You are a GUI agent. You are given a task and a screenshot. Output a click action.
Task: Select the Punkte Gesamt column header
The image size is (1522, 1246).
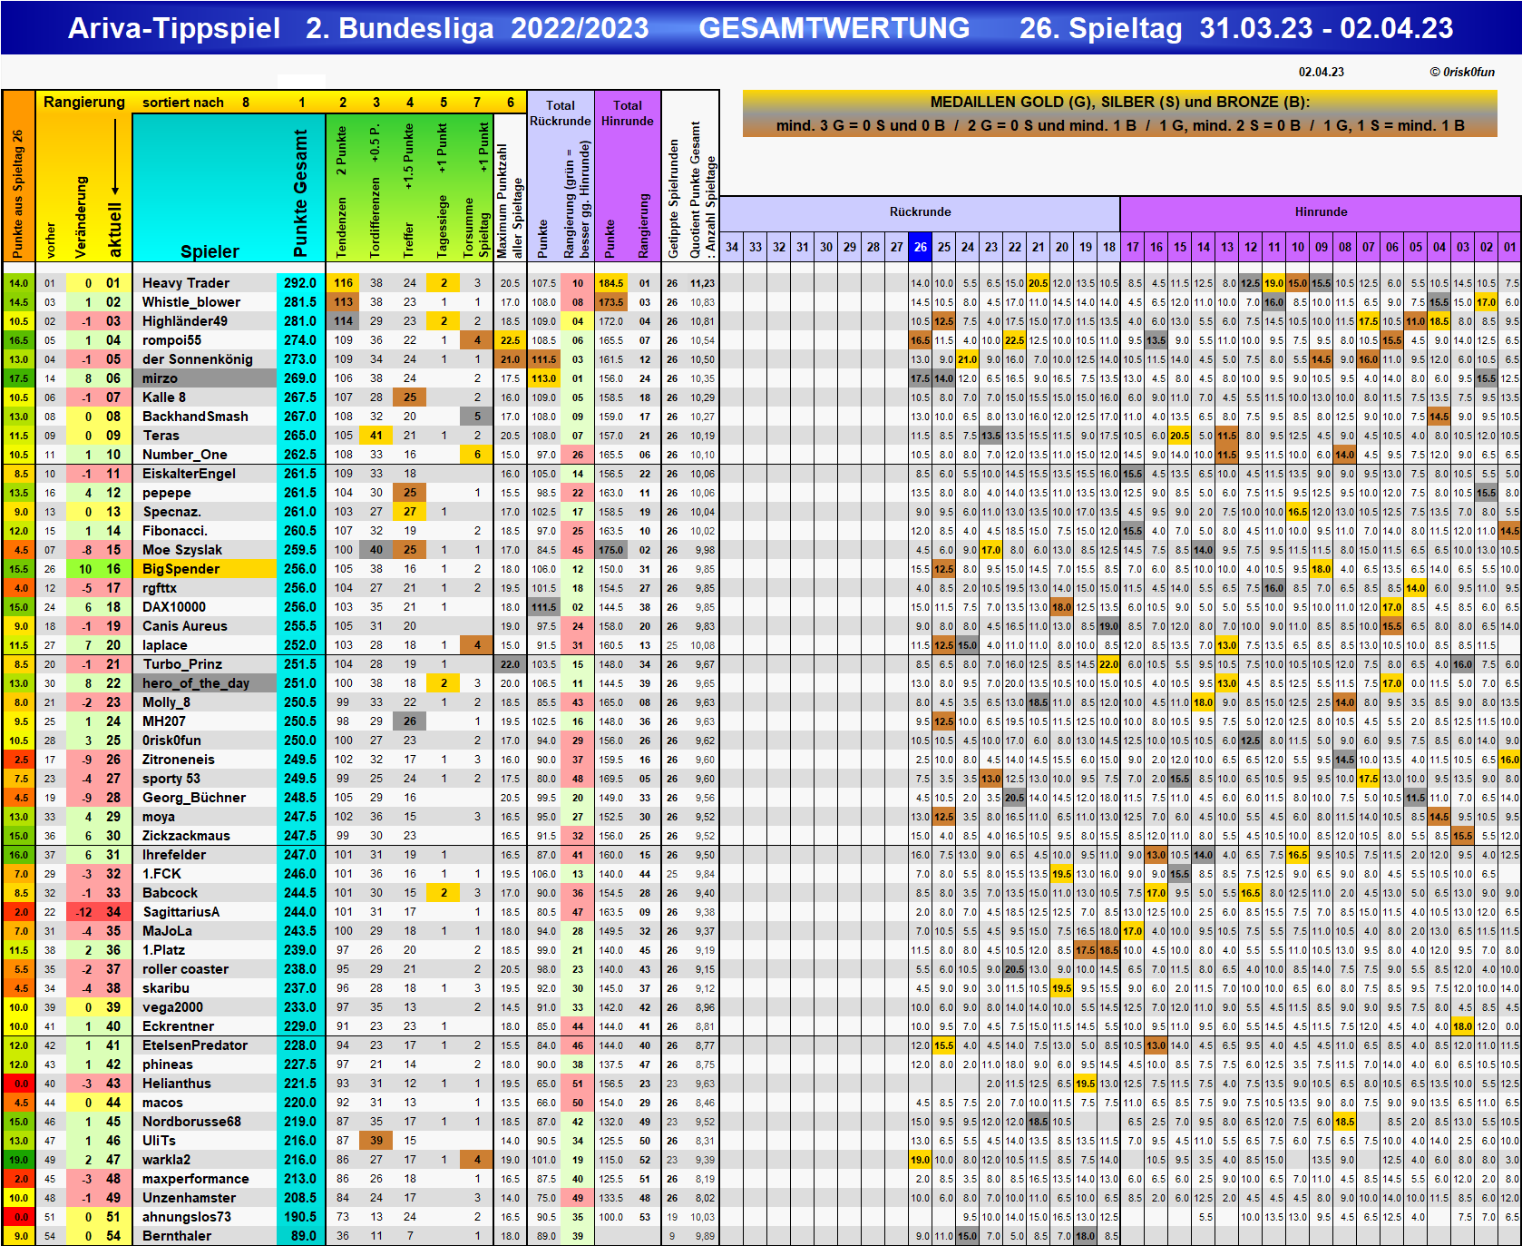[301, 192]
